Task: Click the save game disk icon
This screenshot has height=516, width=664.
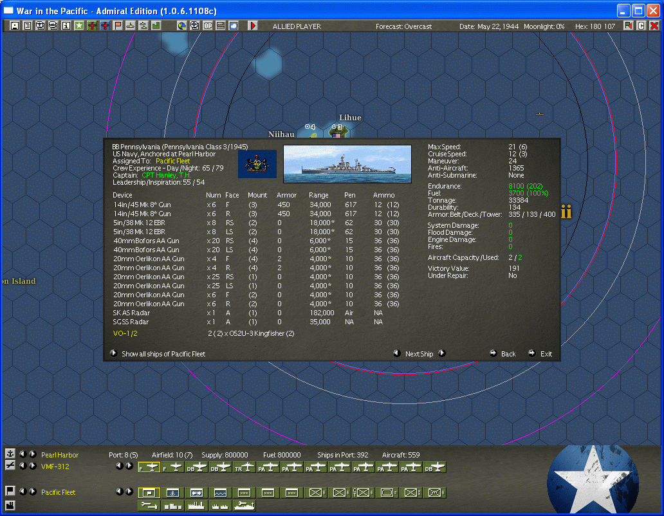Action: click(14, 26)
